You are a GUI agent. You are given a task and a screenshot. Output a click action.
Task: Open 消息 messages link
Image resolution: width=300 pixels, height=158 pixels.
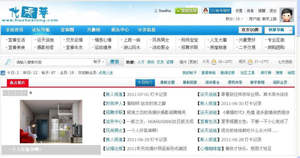[250, 11]
